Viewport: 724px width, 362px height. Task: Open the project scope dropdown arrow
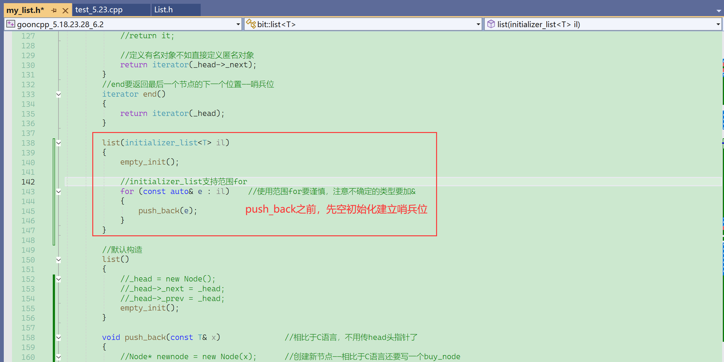coord(238,24)
